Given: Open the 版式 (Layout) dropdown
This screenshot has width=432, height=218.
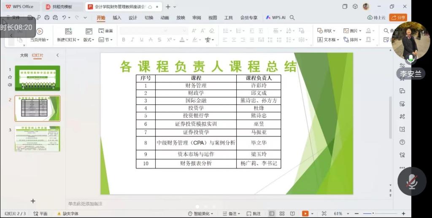Looking at the screenshot, I should [89, 40].
